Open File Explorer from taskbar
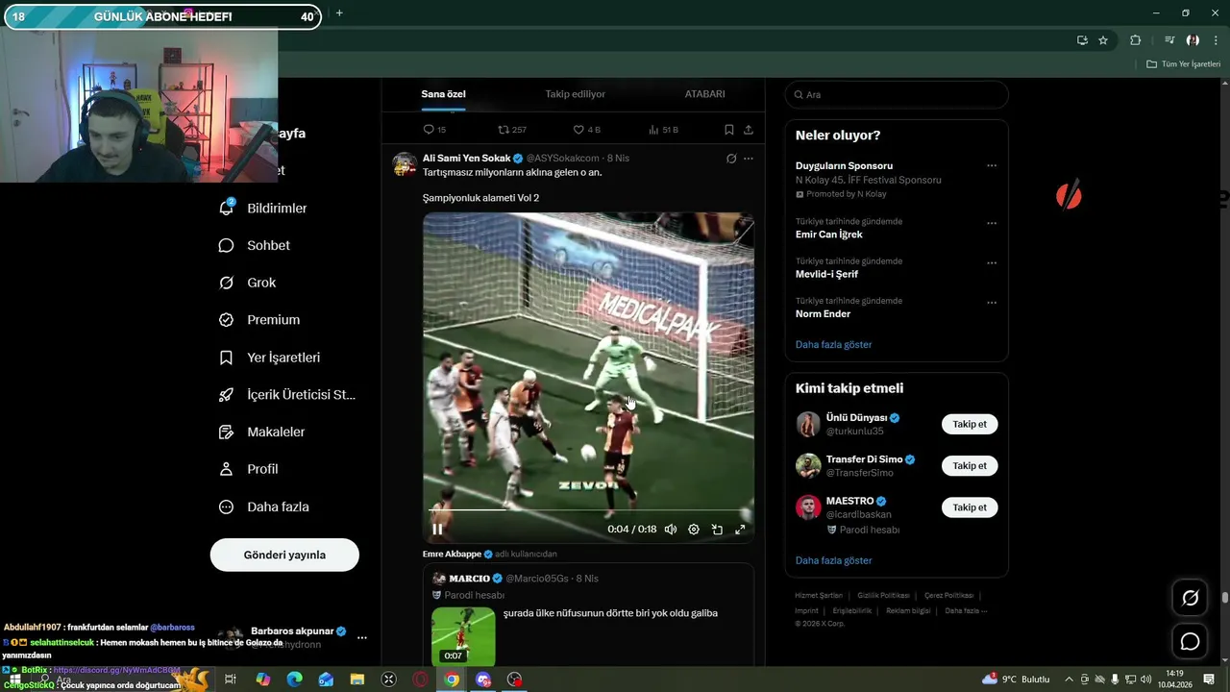 [x=357, y=680]
